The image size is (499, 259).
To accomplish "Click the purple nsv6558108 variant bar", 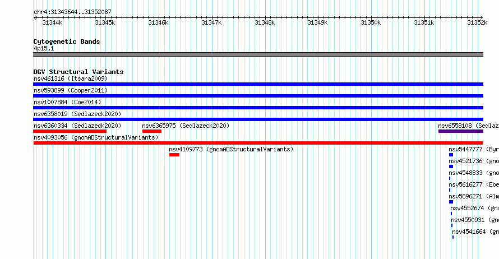I will (461, 131).
